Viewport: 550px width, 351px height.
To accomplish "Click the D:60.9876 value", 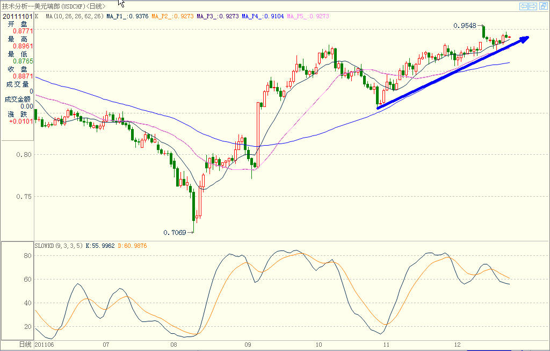I will point(132,246).
